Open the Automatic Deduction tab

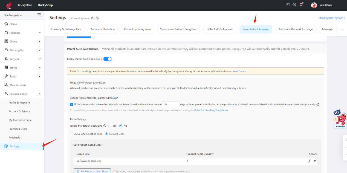pos(103,29)
